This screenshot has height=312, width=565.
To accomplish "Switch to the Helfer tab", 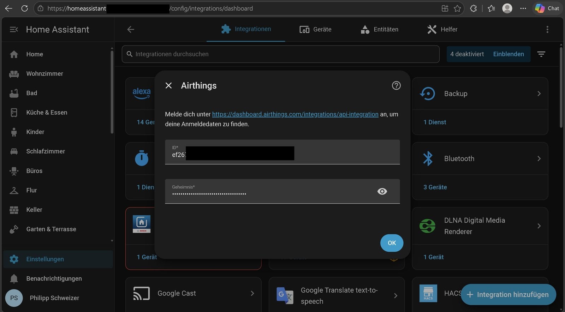I will (x=442, y=29).
